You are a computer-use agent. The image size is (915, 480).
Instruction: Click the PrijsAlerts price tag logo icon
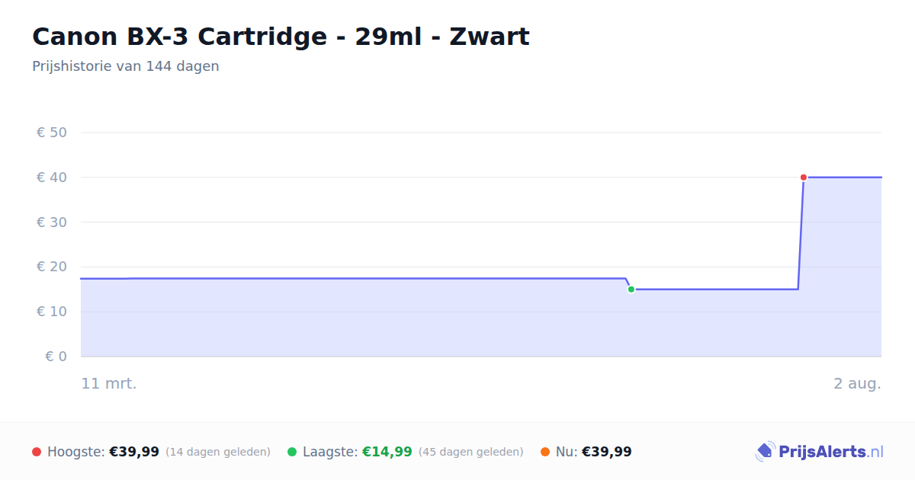tap(765, 452)
